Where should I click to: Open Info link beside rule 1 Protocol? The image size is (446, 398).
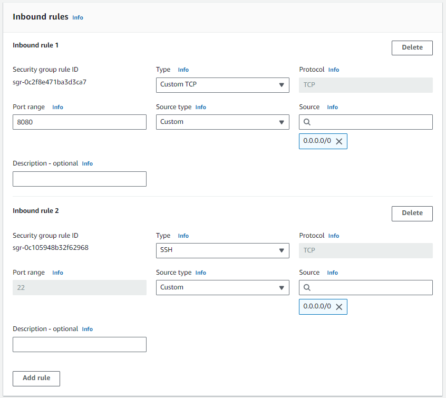333,70
